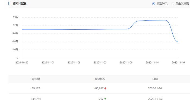Viewport: 190px width, 104px height.
Task: Click the change value 267
Action: click(x=101, y=99)
